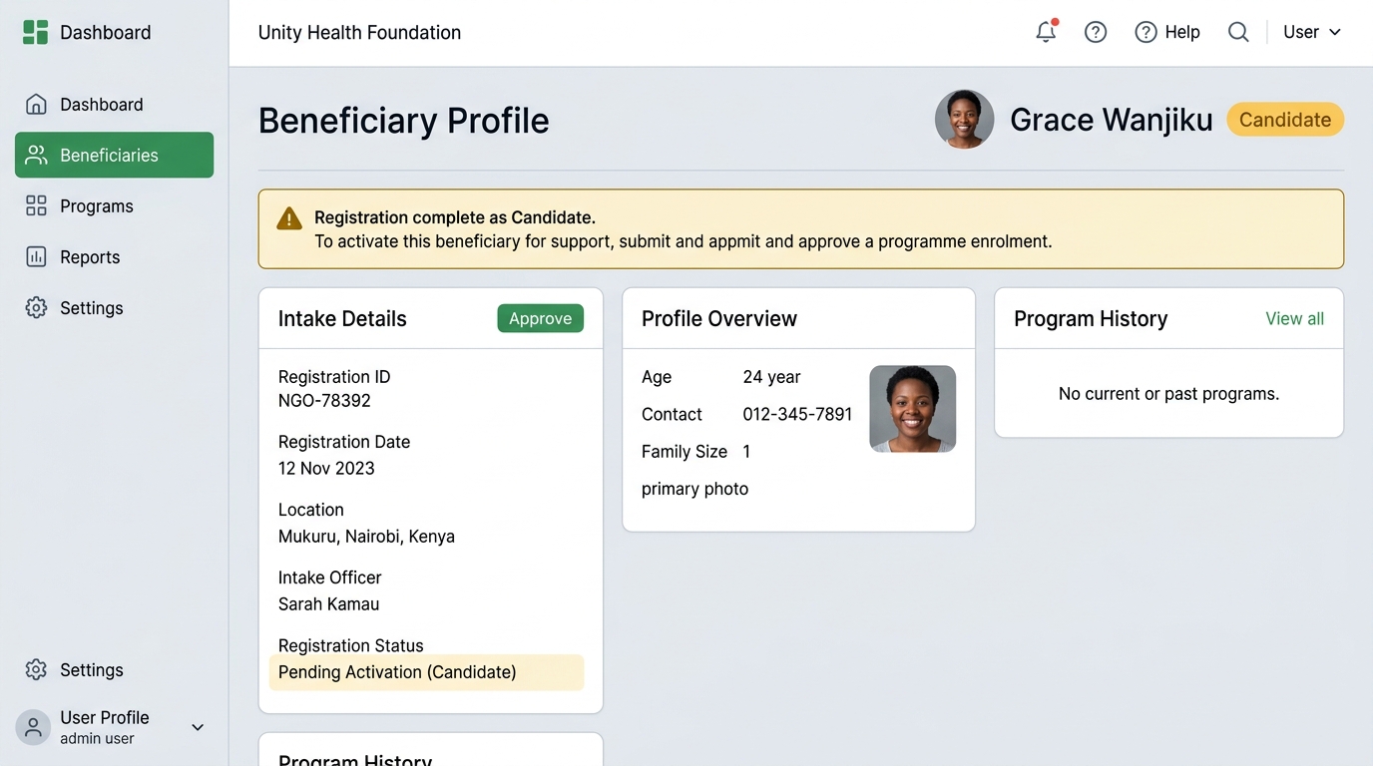Click the User Profile avatar icon
This screenshot has width=1373, height=766.
point(33,727)
